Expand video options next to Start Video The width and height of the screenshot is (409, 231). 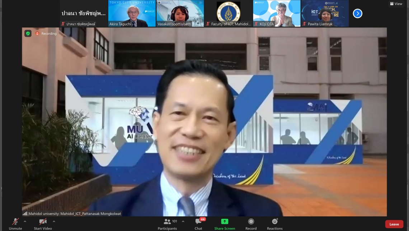click(x=54, y=221)
